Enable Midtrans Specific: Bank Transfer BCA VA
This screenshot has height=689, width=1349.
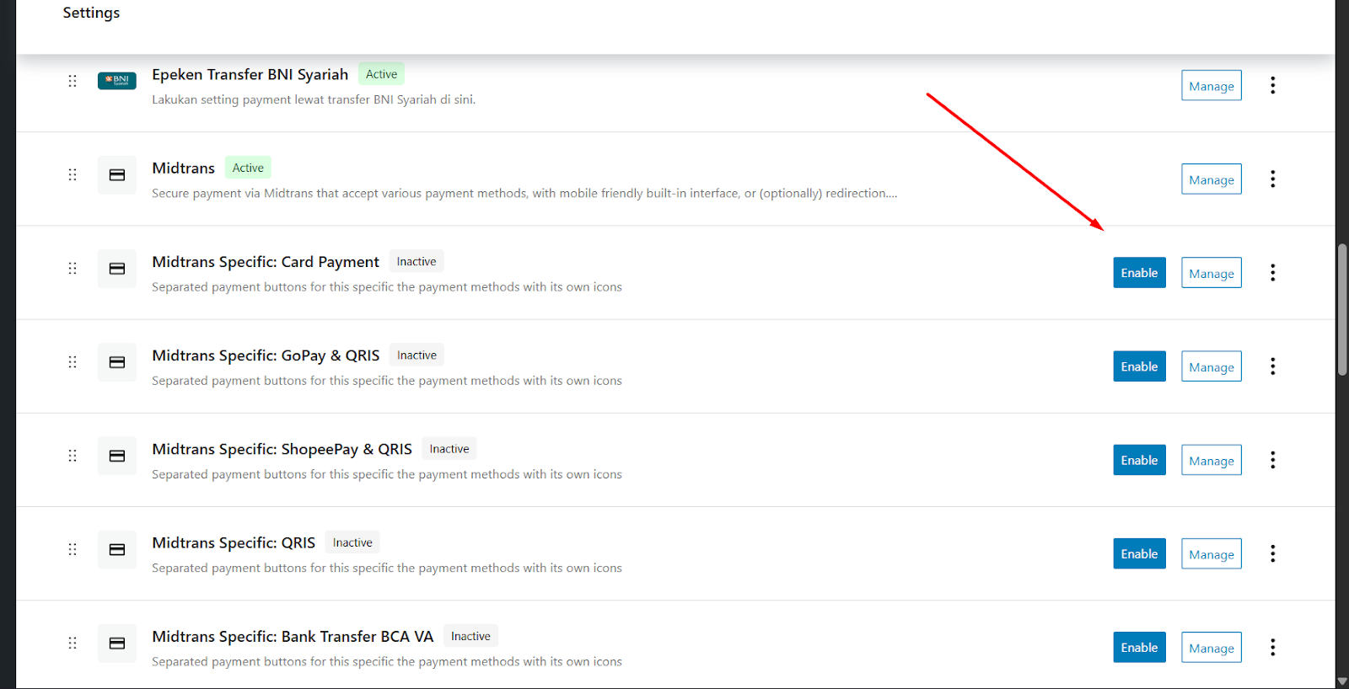[1139, 648]
